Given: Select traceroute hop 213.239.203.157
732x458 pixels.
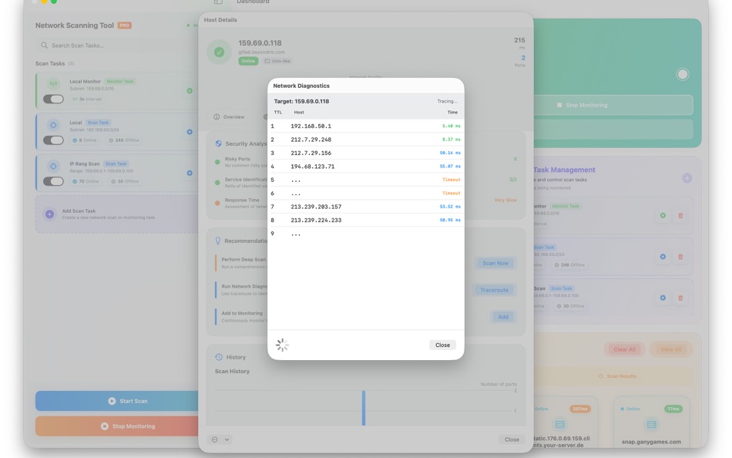Looking at the screenshot, I should tap(365, 207).
